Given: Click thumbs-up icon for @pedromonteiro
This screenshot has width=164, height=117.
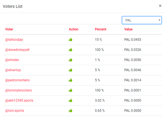Looking at the screenshot, I should (x=70, y=80).
